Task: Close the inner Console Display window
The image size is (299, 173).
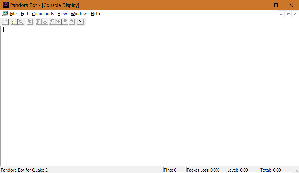Action: (295, 14)
